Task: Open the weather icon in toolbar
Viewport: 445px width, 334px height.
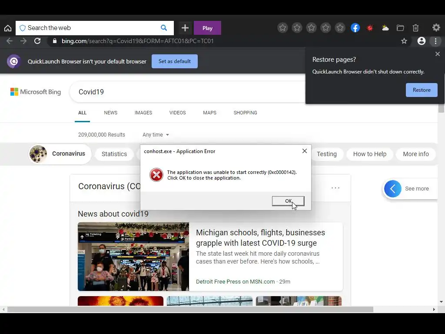Action: (385, 27)
